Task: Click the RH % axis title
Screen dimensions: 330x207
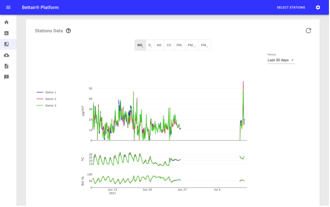Action: click(x=83, y=181)
